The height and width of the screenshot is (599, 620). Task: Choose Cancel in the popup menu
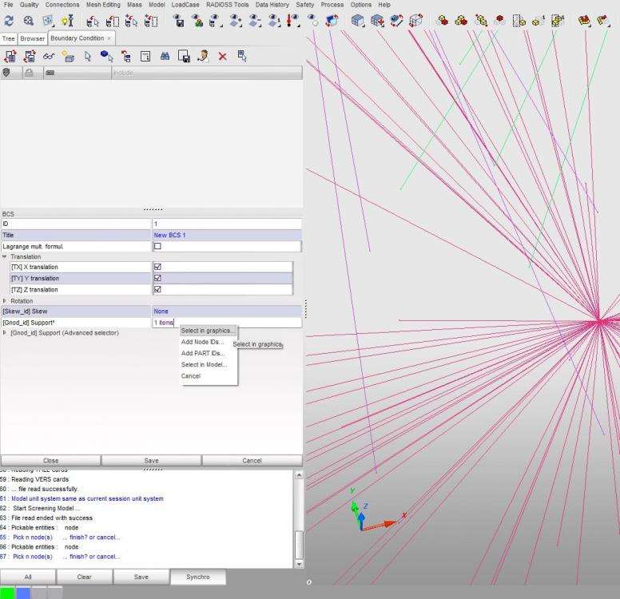(x=191, y=376)
